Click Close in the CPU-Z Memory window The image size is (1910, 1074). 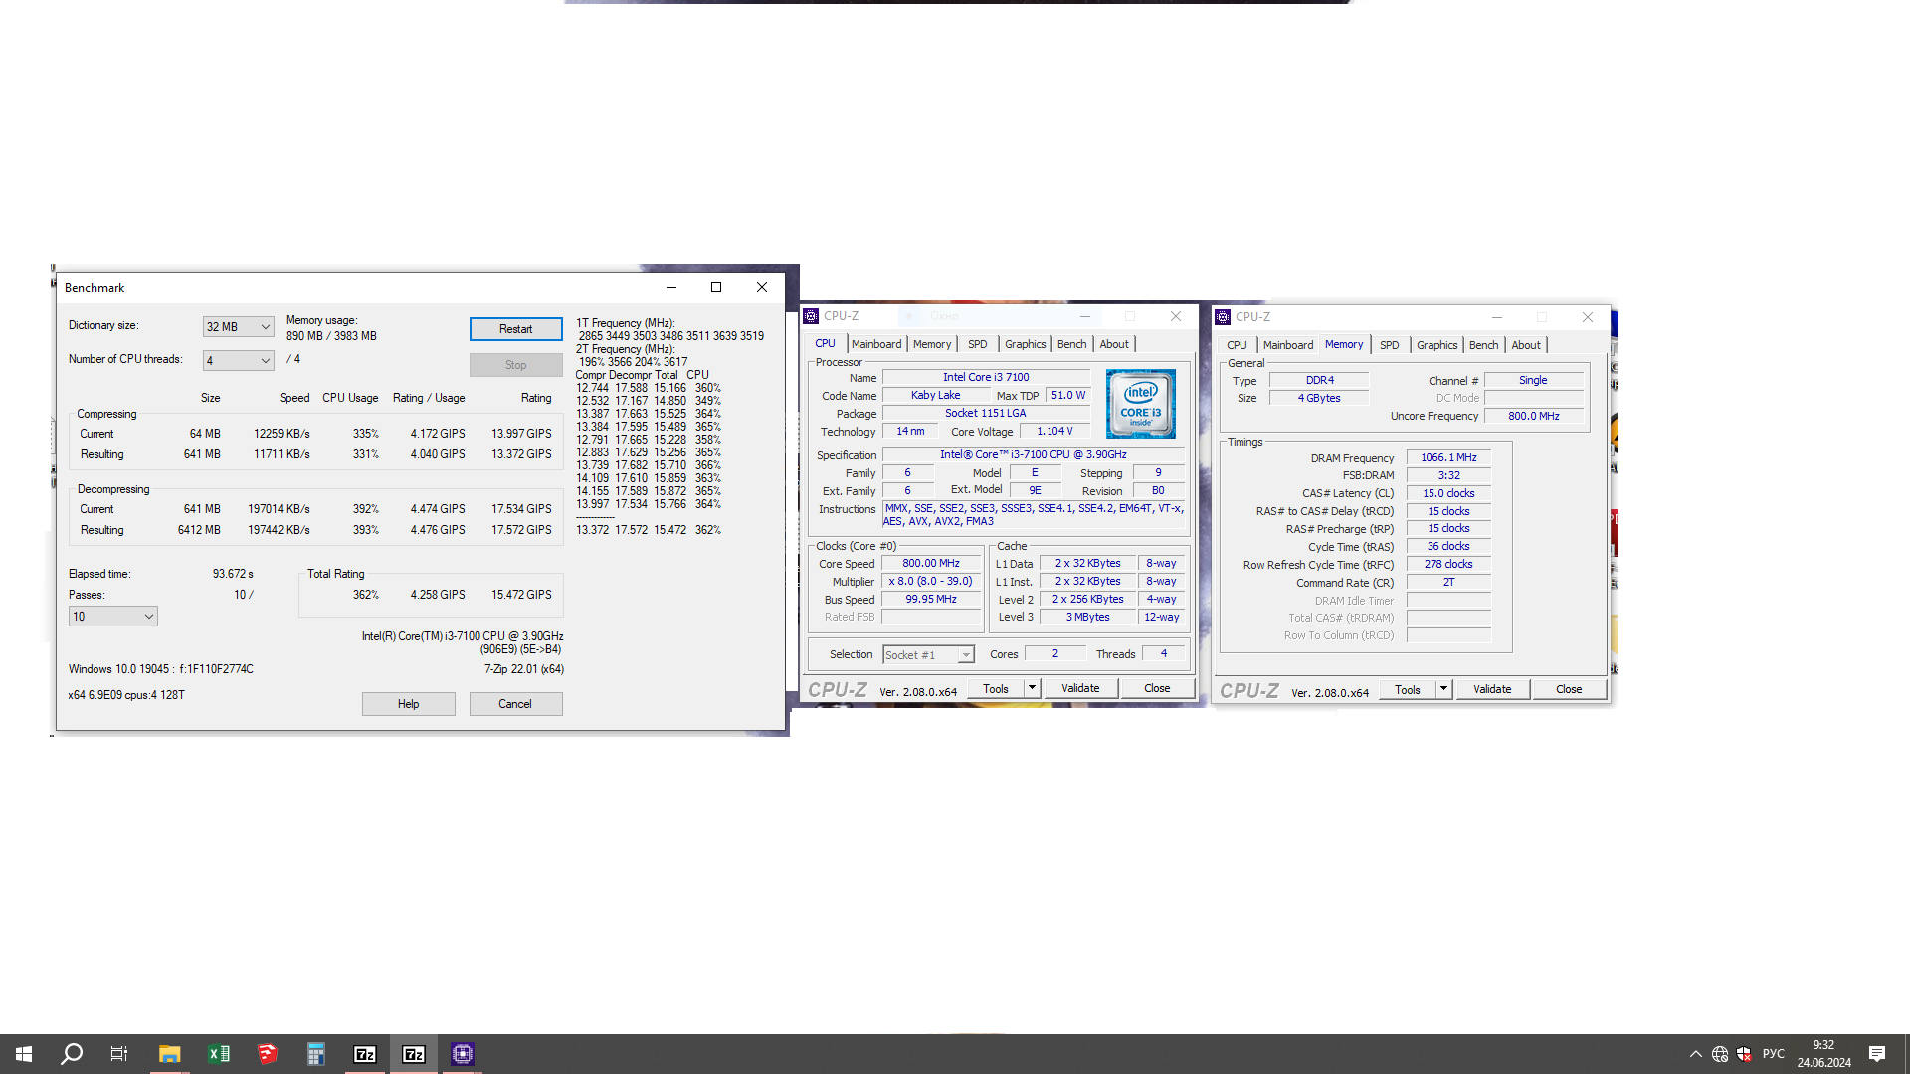(x=1569, y=689)
